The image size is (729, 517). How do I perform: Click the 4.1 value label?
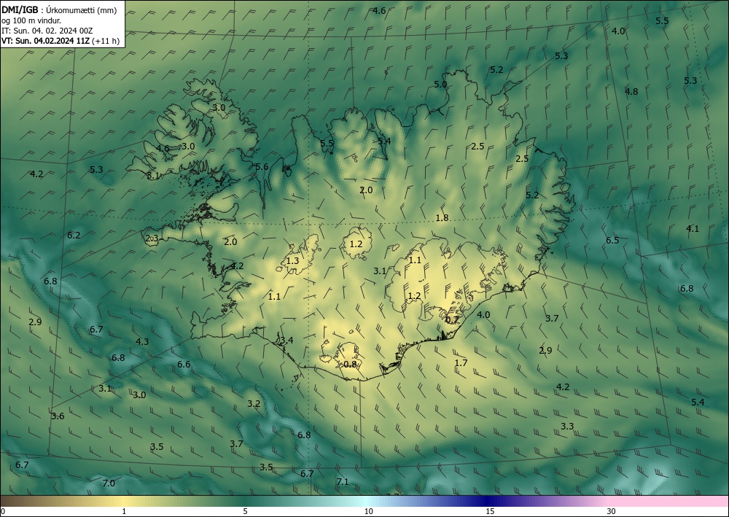693,228
